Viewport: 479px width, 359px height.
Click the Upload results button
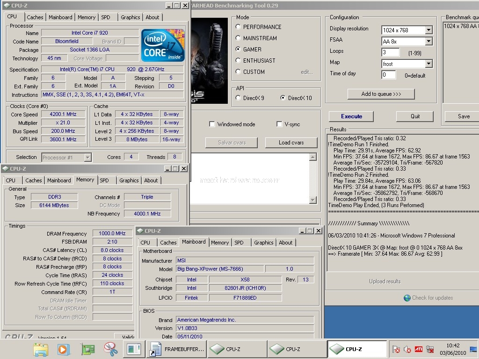pyautogui.click(x=385, y=281)
